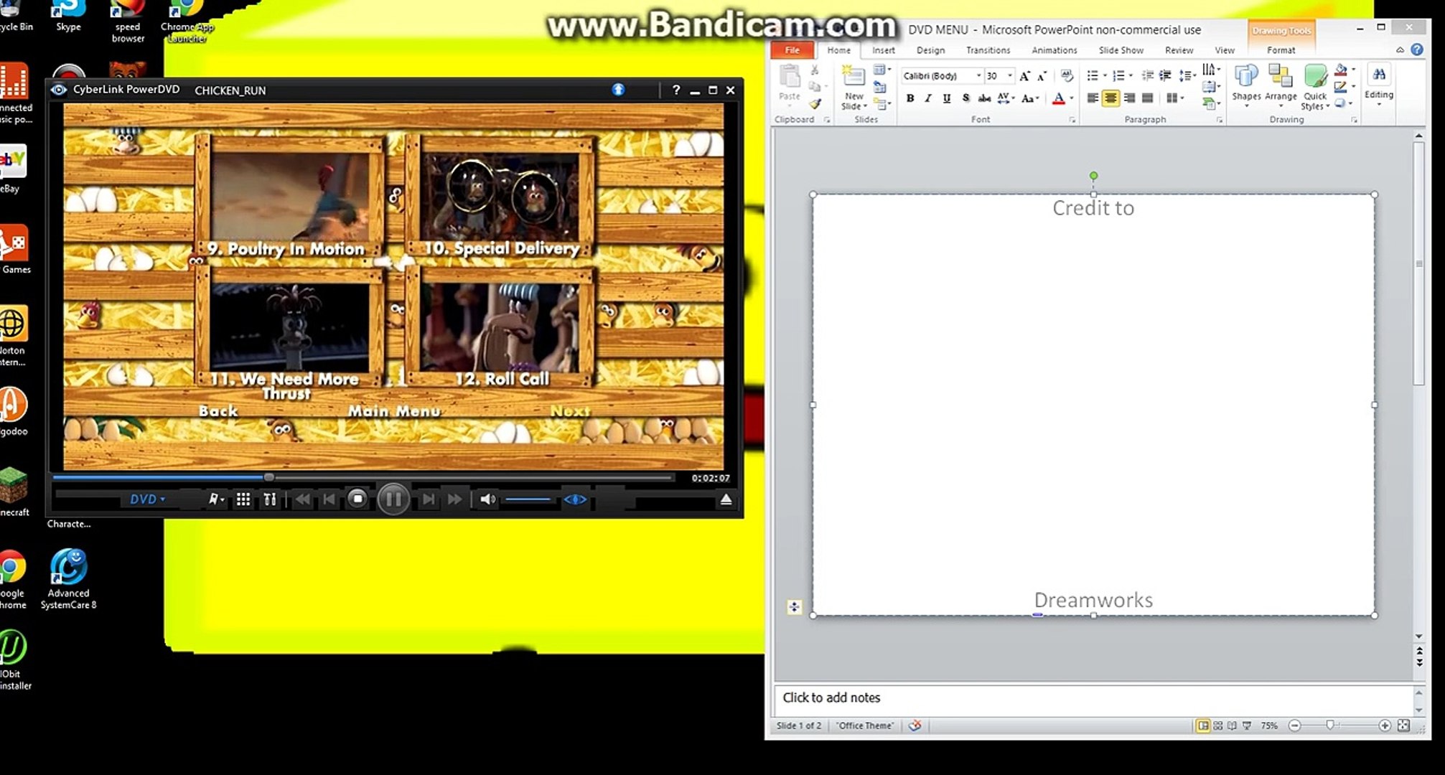Click the Shapes gallery icon
1445x775 pixels.
pyautogui.click(x=1246, y=77)
